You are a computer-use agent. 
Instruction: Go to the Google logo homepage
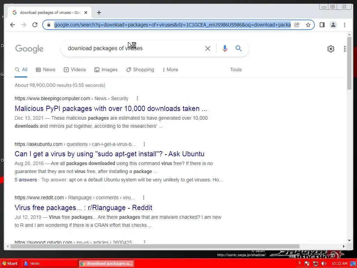click(x=29, y=49)
